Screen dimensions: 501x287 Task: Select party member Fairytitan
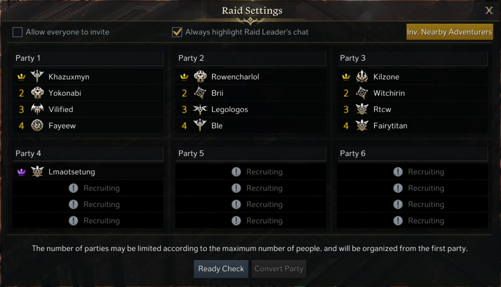coord(390,126)
